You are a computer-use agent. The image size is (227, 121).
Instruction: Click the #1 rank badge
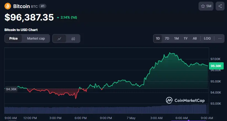(x=43, y=6)
